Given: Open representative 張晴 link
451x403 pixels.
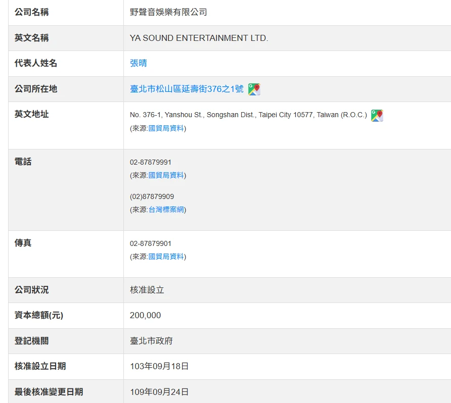Looking at the screenshot, I should click(139, 63).
